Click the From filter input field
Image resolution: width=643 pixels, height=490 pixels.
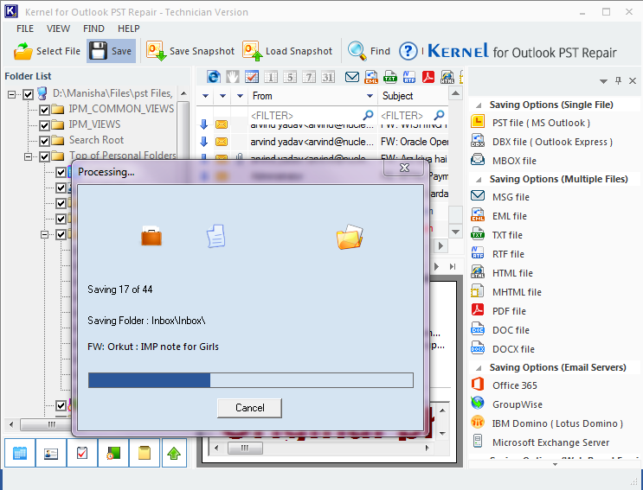click(312, 116)
